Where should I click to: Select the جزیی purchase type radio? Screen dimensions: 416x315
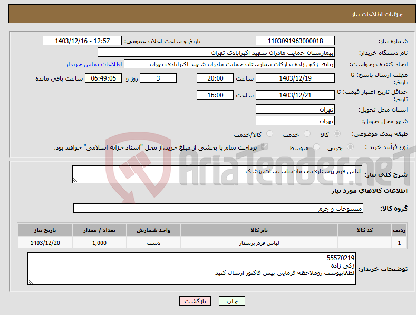[350, 146]
